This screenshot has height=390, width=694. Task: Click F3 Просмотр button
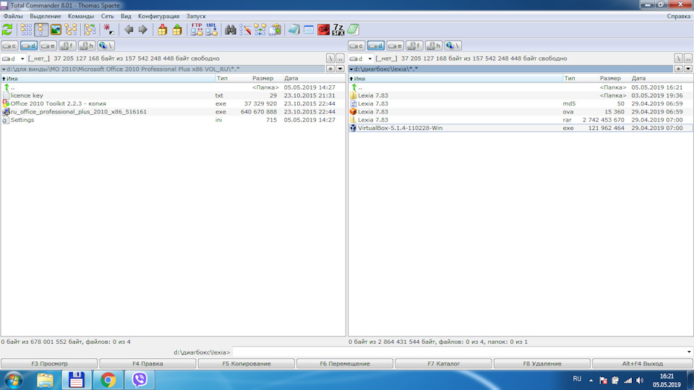49,363
